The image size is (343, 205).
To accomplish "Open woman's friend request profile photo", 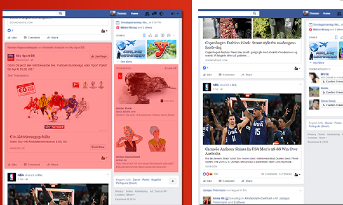I will click(x=314, y=78).
